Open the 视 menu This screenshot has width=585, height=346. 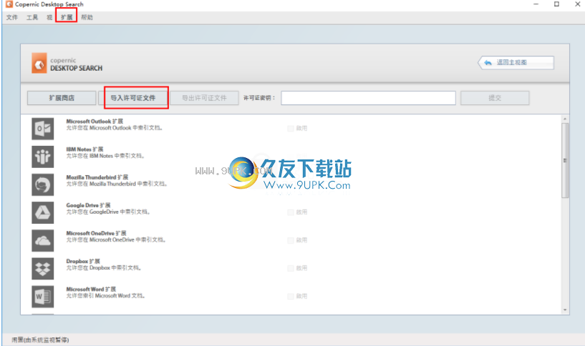(x=49, y=17)
